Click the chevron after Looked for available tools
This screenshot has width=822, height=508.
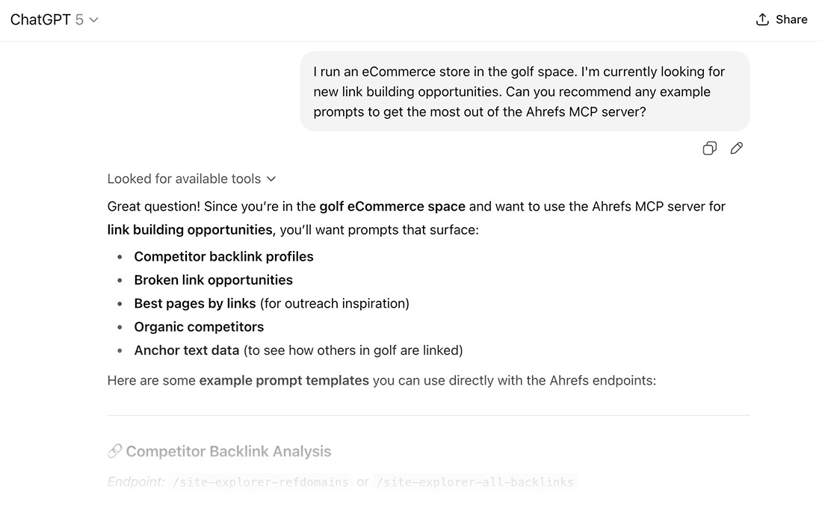click(272, 179)
